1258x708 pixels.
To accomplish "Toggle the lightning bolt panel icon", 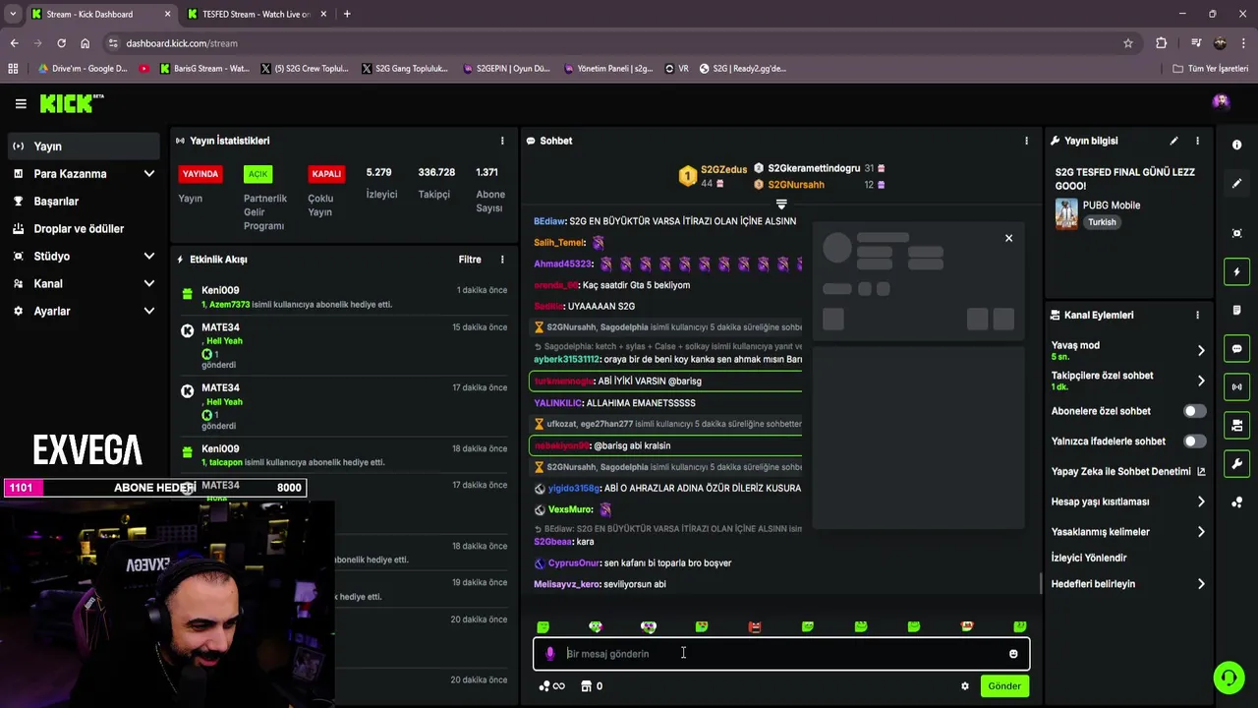I will pos(1236,271).
